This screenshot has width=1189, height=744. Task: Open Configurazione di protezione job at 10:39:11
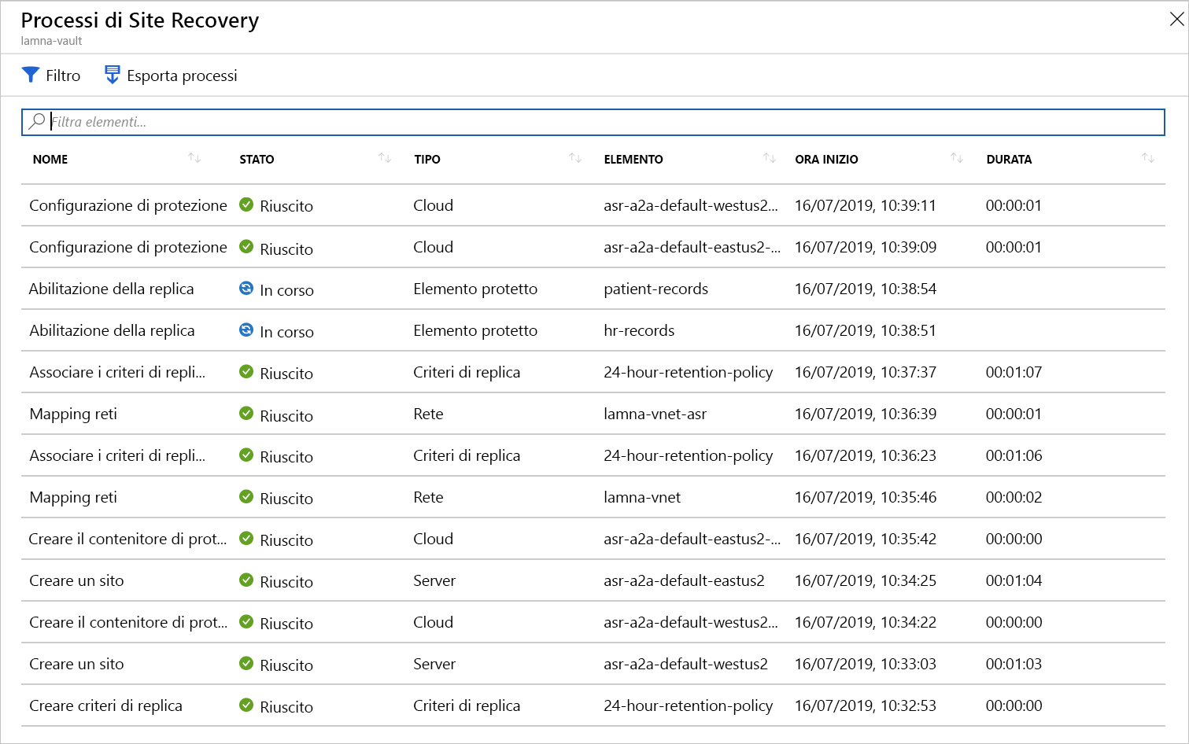pos(128,205)
